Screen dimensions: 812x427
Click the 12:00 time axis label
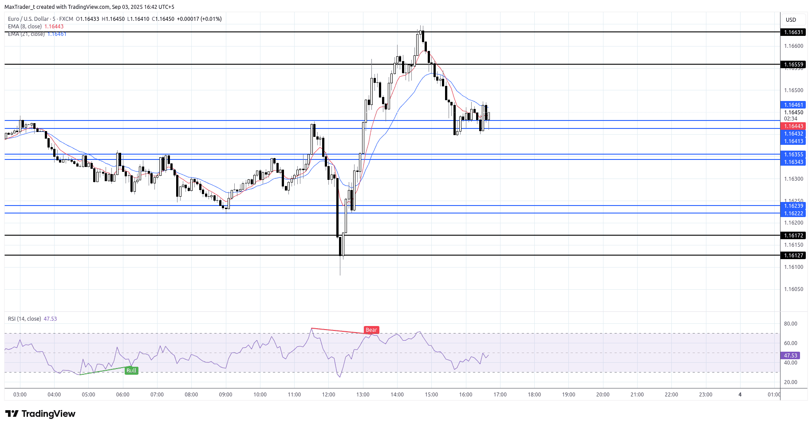pyautogui.click(x=328, y=395)
